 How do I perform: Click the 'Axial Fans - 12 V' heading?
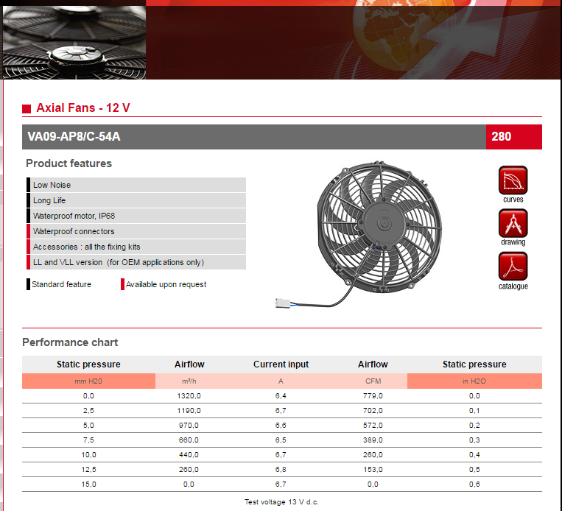[83, 108]
